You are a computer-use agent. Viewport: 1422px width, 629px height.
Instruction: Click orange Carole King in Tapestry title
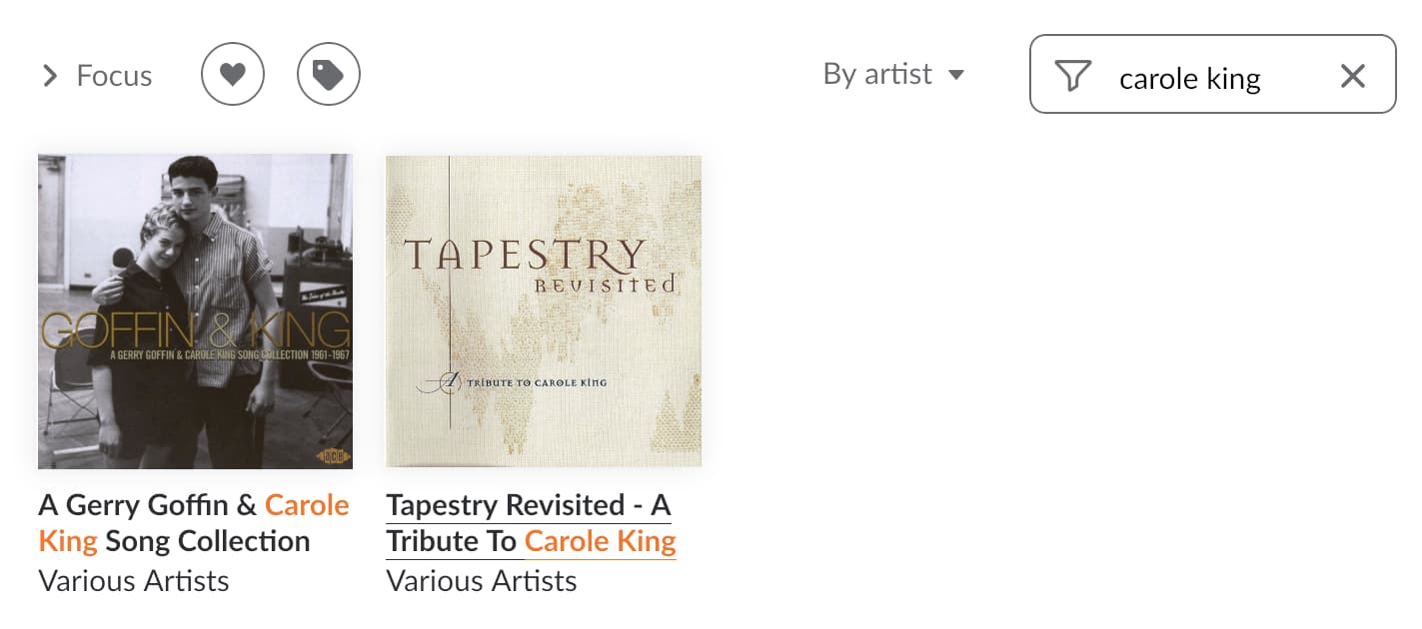(600, 541)
